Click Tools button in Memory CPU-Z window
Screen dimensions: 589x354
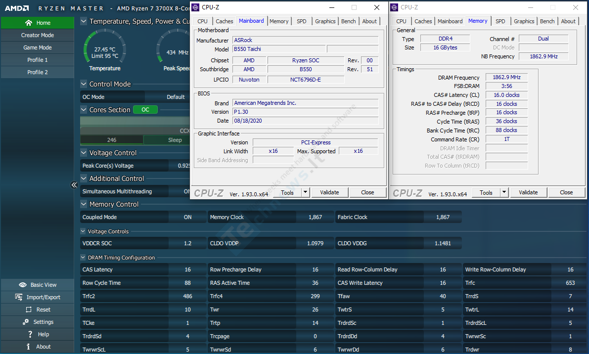(486, 193)
